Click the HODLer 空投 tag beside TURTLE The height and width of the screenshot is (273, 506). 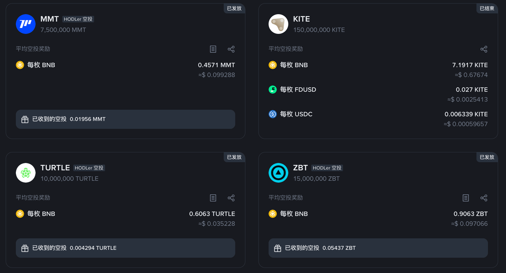tap(89, 168)
